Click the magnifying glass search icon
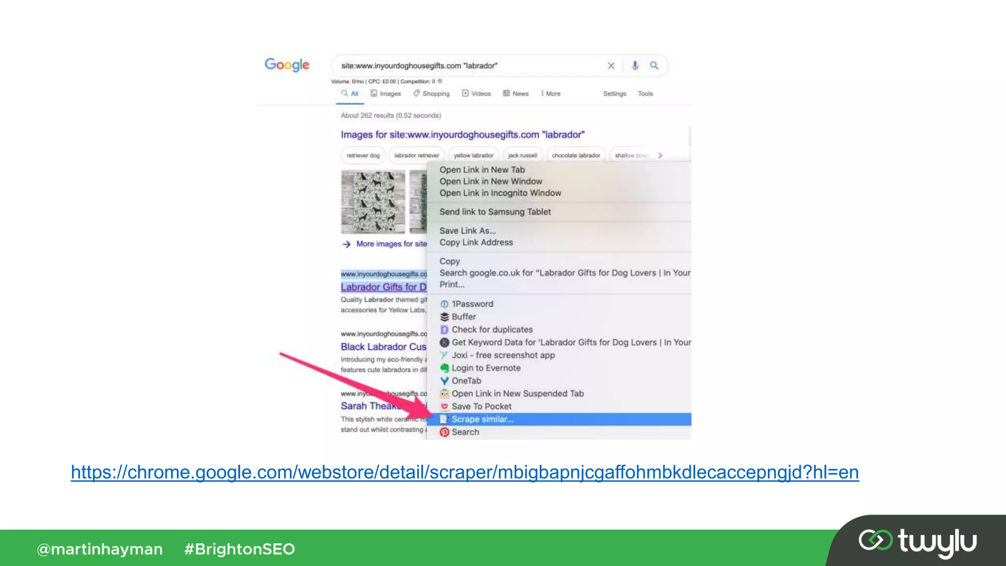 click(x=654, y=65)
